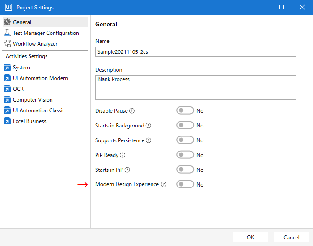313x246 pixels.
Task: Switch on the PiP Ready toggle
Action: tap(185, 155)
